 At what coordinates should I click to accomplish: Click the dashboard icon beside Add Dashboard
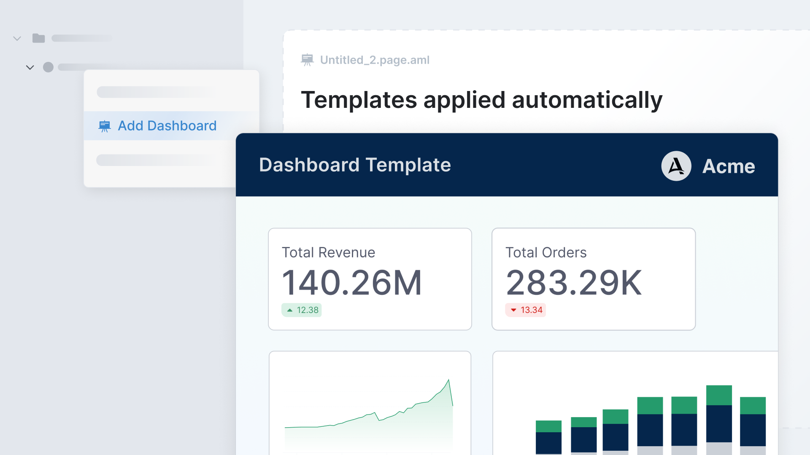(105, 126)
